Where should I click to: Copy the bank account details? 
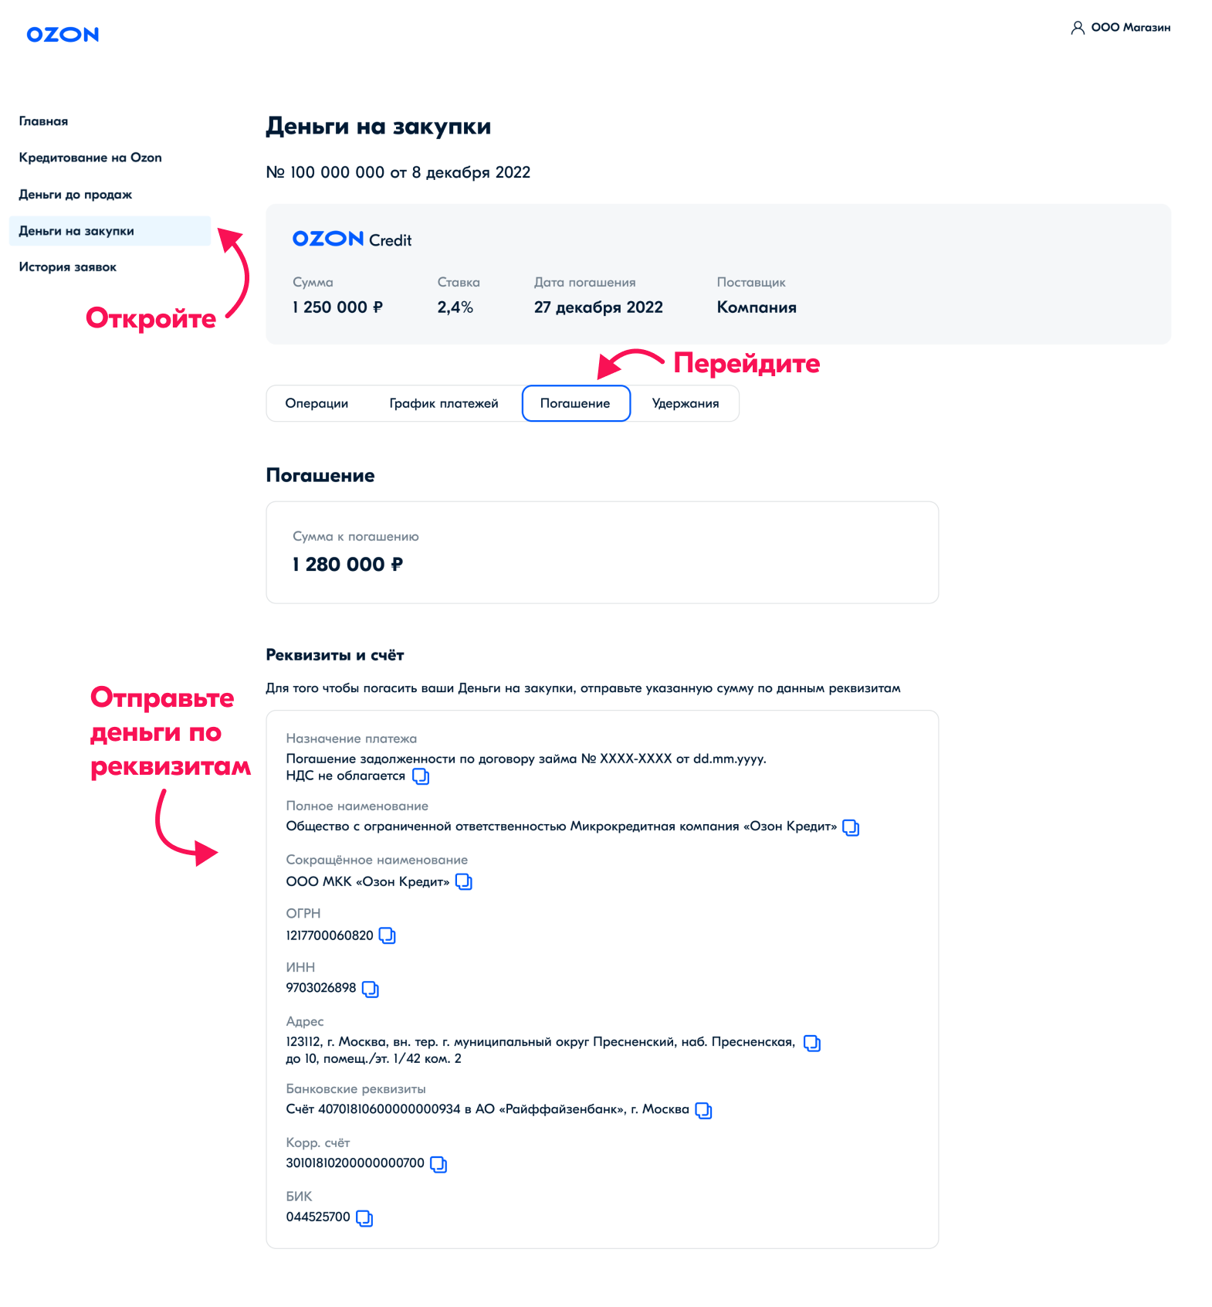[x=703, y=1110]
